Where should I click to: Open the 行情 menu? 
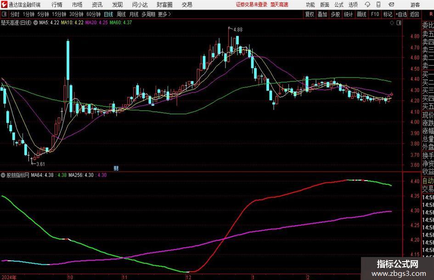[57, 5]
